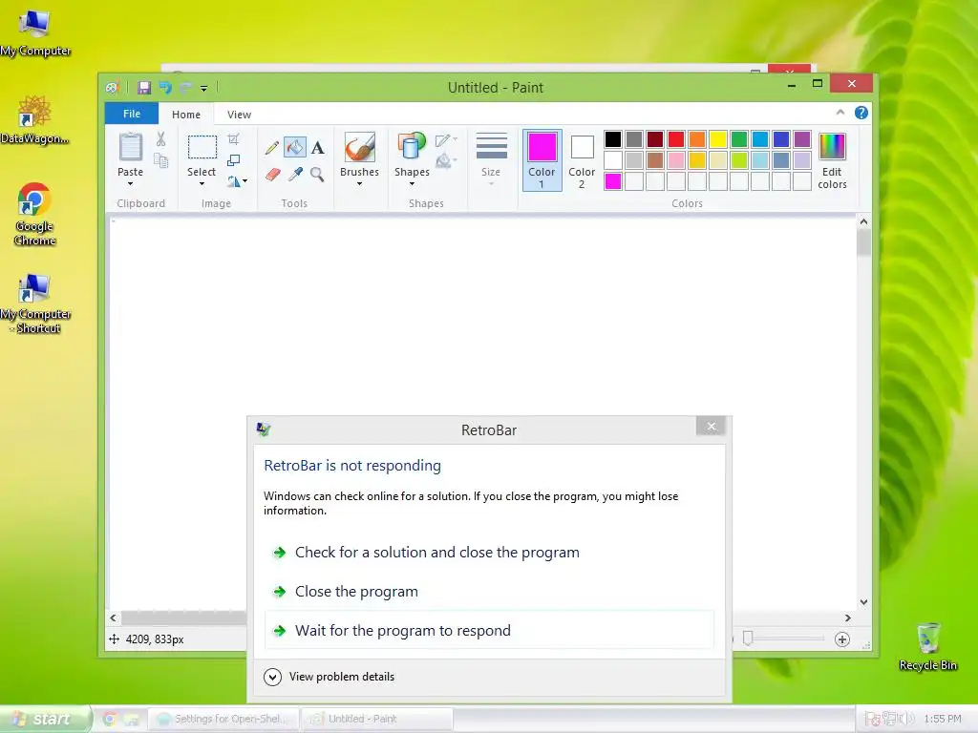Open the File menu tab
The image size is (978, 733).
(x=132, y=114)
